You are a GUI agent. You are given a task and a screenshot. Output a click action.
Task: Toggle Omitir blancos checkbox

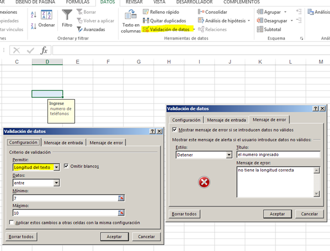[67, 166]
